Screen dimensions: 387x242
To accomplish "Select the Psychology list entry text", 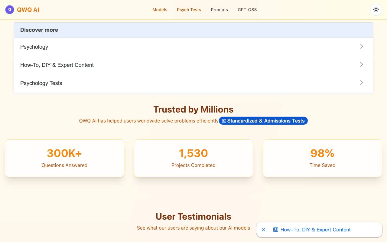I will click(34, 47).
